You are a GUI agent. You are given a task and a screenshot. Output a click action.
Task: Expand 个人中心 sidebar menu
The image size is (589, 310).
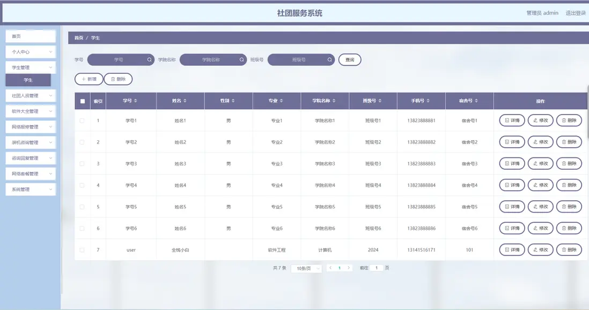coord(31,52)
